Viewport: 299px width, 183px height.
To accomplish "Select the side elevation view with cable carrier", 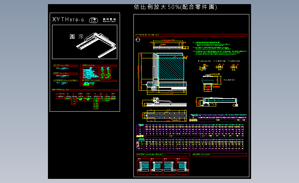I will 165,102.
